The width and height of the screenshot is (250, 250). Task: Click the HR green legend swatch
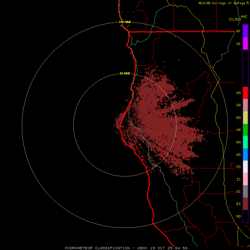click(x=245, y=130)
